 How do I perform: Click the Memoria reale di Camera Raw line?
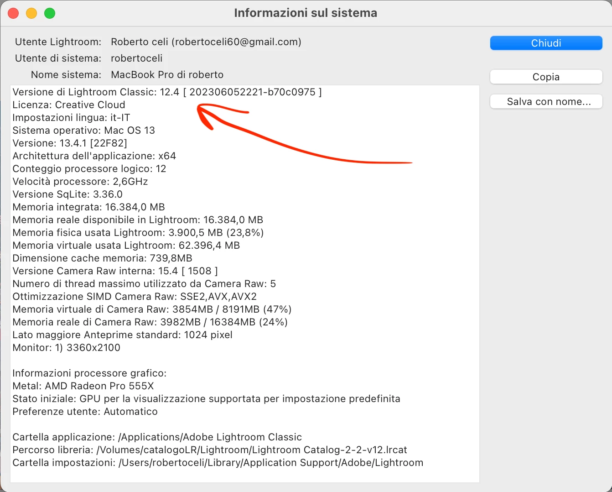coord(150,322)
